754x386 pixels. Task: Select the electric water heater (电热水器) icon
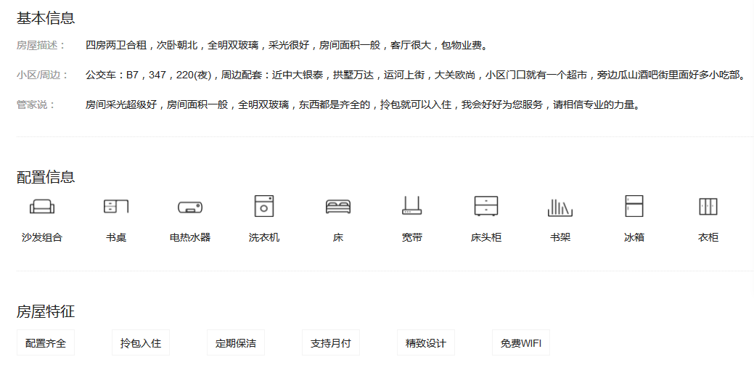point(190,208)
